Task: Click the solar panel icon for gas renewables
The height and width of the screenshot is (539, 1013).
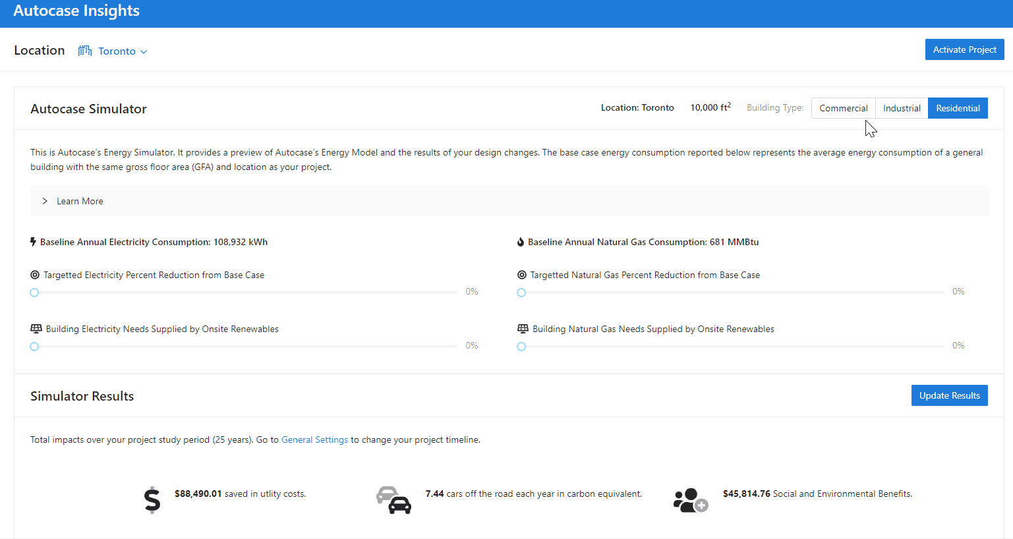Action: (523, 329)
